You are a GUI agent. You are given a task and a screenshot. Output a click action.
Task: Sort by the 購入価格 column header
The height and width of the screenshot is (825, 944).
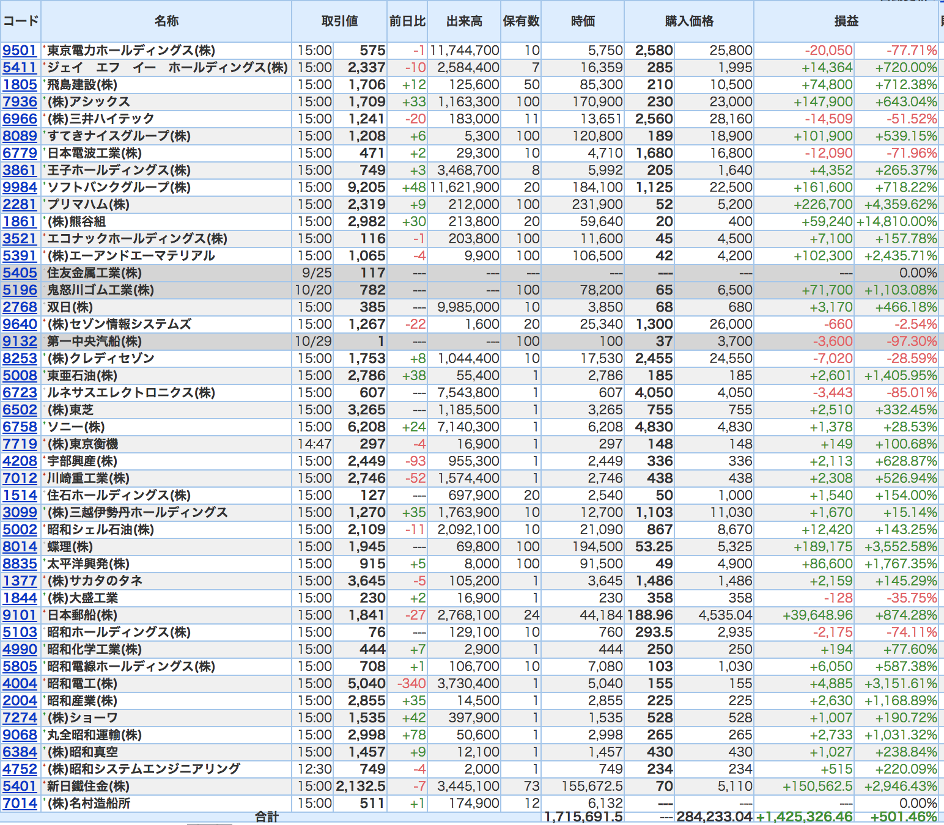(689, 21)
